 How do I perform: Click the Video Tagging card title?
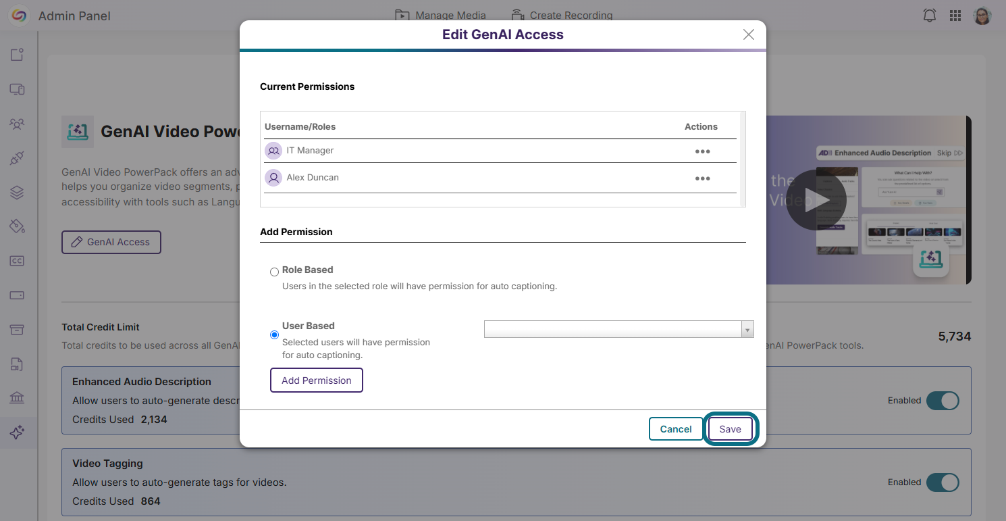(107, 464)
